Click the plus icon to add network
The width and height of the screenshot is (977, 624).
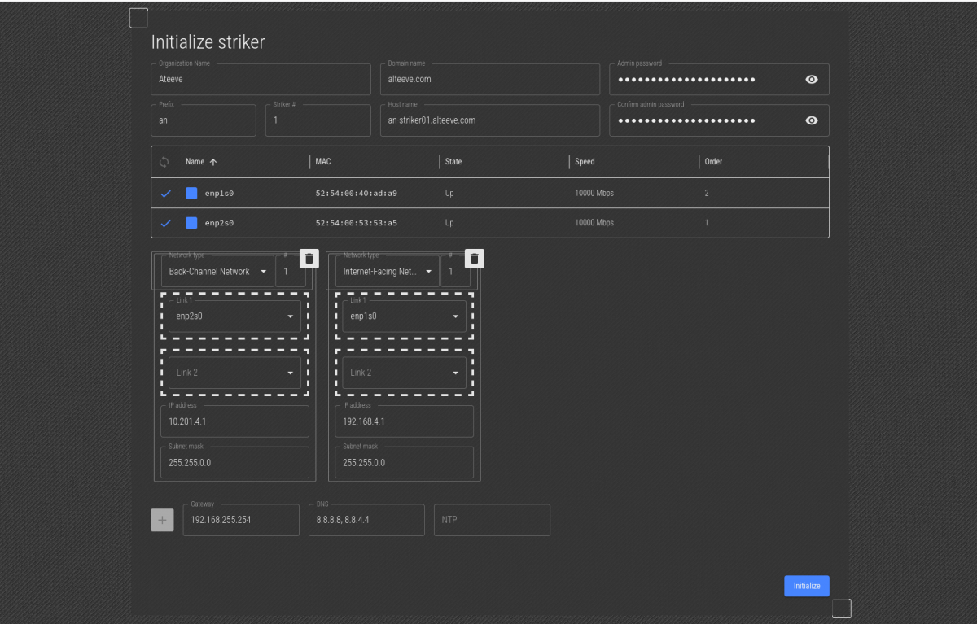[162, 520]
